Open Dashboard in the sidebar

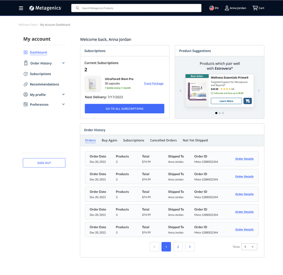38,52
